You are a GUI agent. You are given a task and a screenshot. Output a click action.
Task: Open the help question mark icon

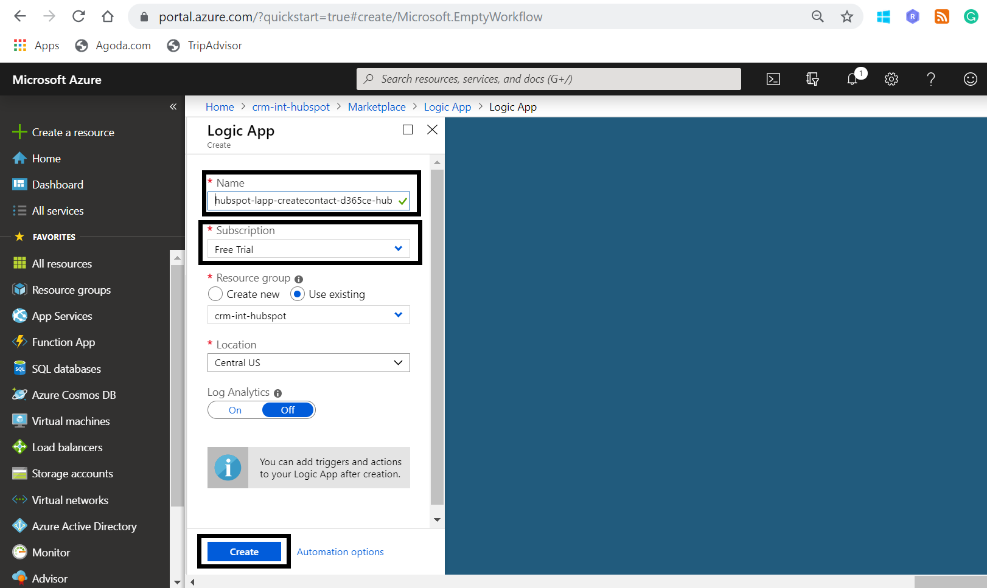click(x=930, y=78)
